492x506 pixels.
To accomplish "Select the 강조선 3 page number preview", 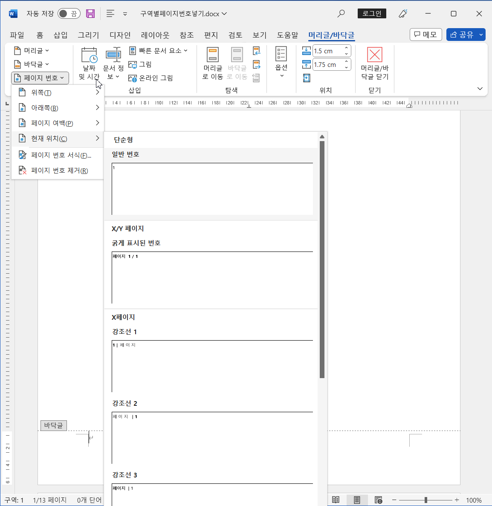I will pos(212,495).
